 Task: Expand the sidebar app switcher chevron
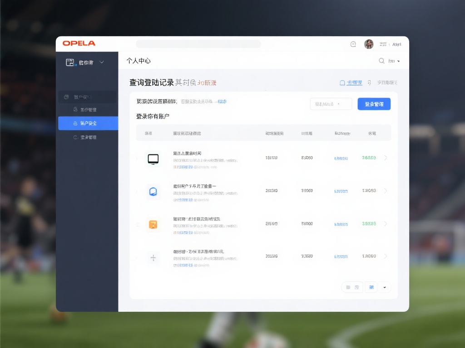click(x=101, y=63)
